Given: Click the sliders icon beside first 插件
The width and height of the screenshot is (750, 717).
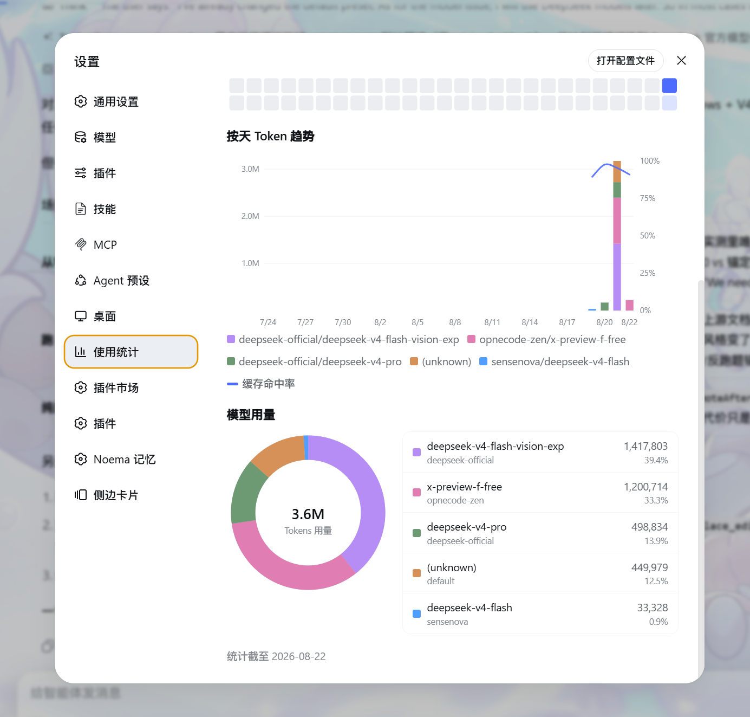Looking at the screenshot, I should point(81,173).
